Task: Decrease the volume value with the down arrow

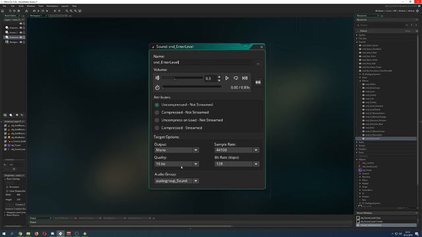Action: coord(219,80)
